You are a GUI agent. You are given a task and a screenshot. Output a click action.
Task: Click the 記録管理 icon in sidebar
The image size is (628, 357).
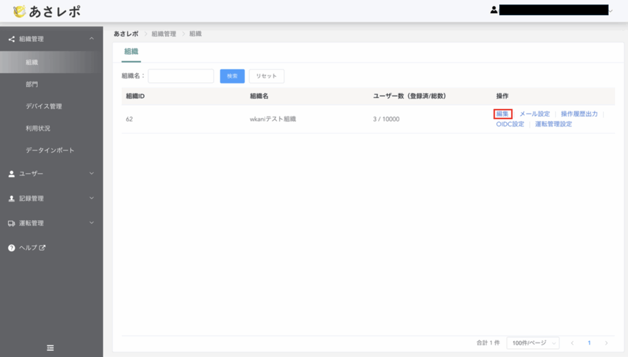click(x=12, y=199)
